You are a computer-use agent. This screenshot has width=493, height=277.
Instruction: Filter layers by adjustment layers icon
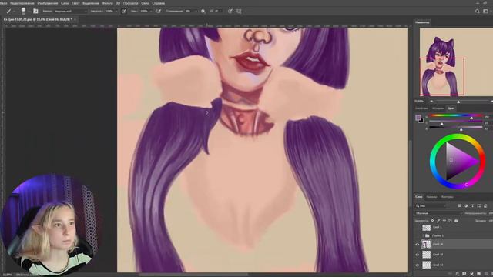pos(466,205)
